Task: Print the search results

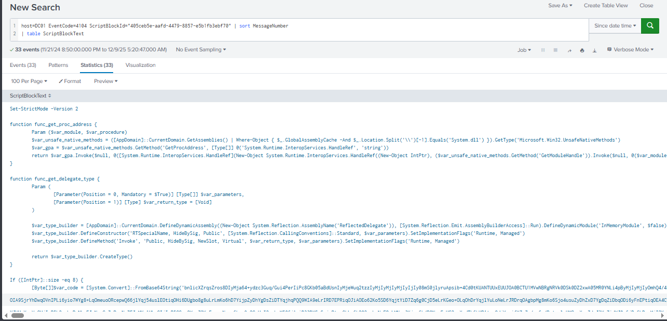Action: [582, 50]
